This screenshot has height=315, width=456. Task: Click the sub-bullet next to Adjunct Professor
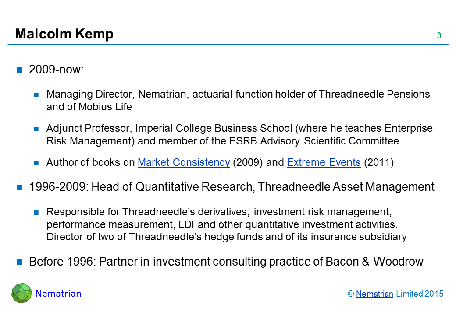tap(37, 129)
